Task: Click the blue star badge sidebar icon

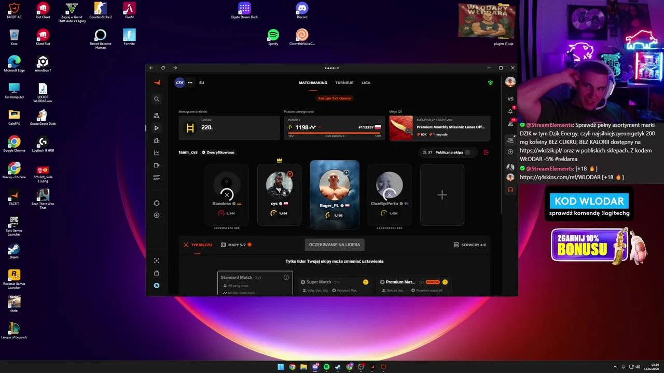Action: [157, 285]
